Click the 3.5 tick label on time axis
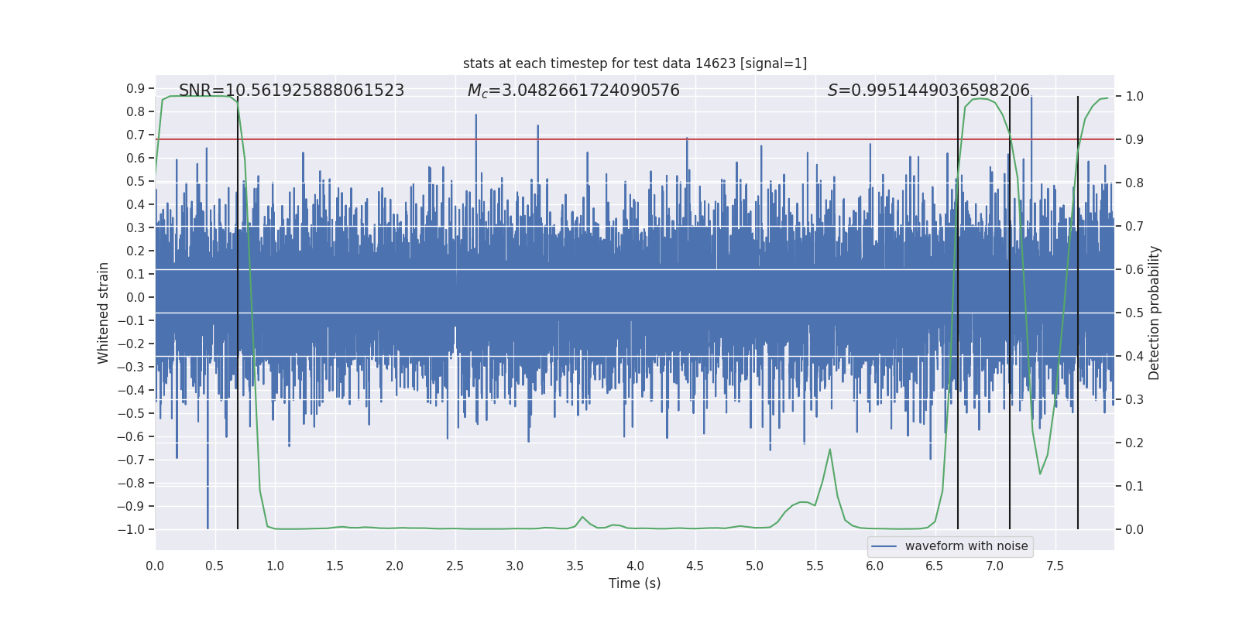This screenshot has height=619, width=1239. click(575, 566)
